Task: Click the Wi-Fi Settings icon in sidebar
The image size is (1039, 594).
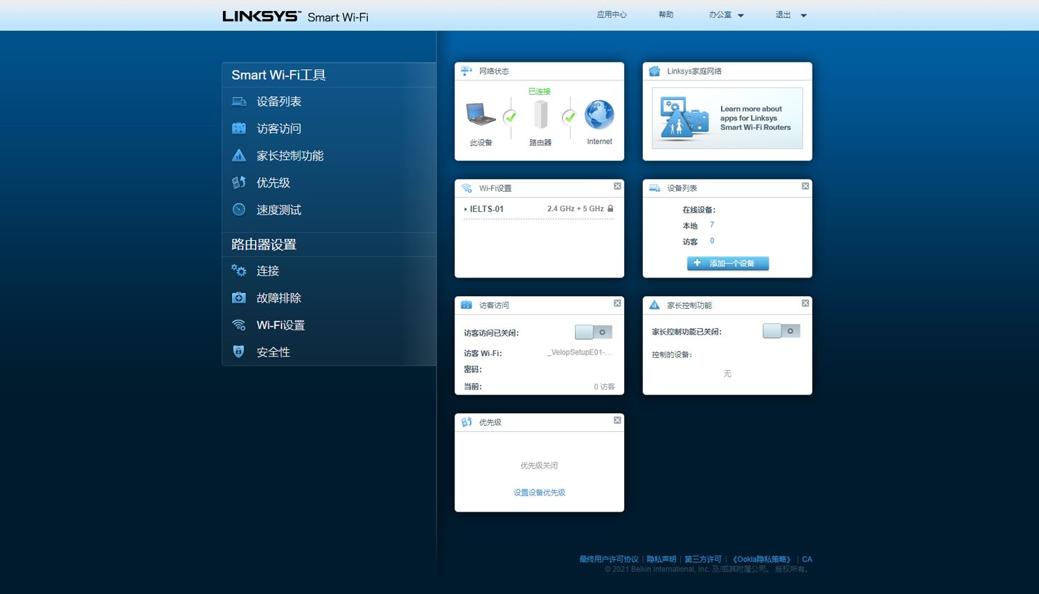Action: click(239, 325)
